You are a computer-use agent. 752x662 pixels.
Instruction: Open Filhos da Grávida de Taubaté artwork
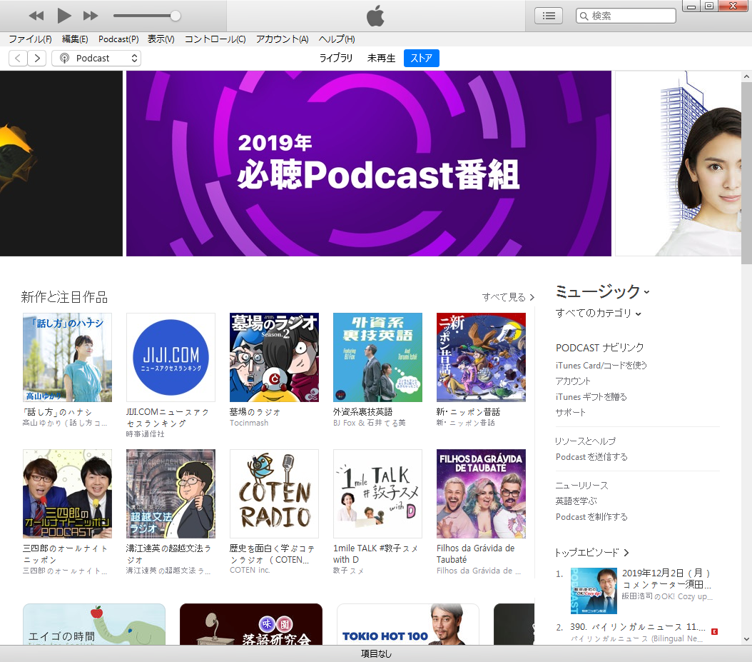481,493
